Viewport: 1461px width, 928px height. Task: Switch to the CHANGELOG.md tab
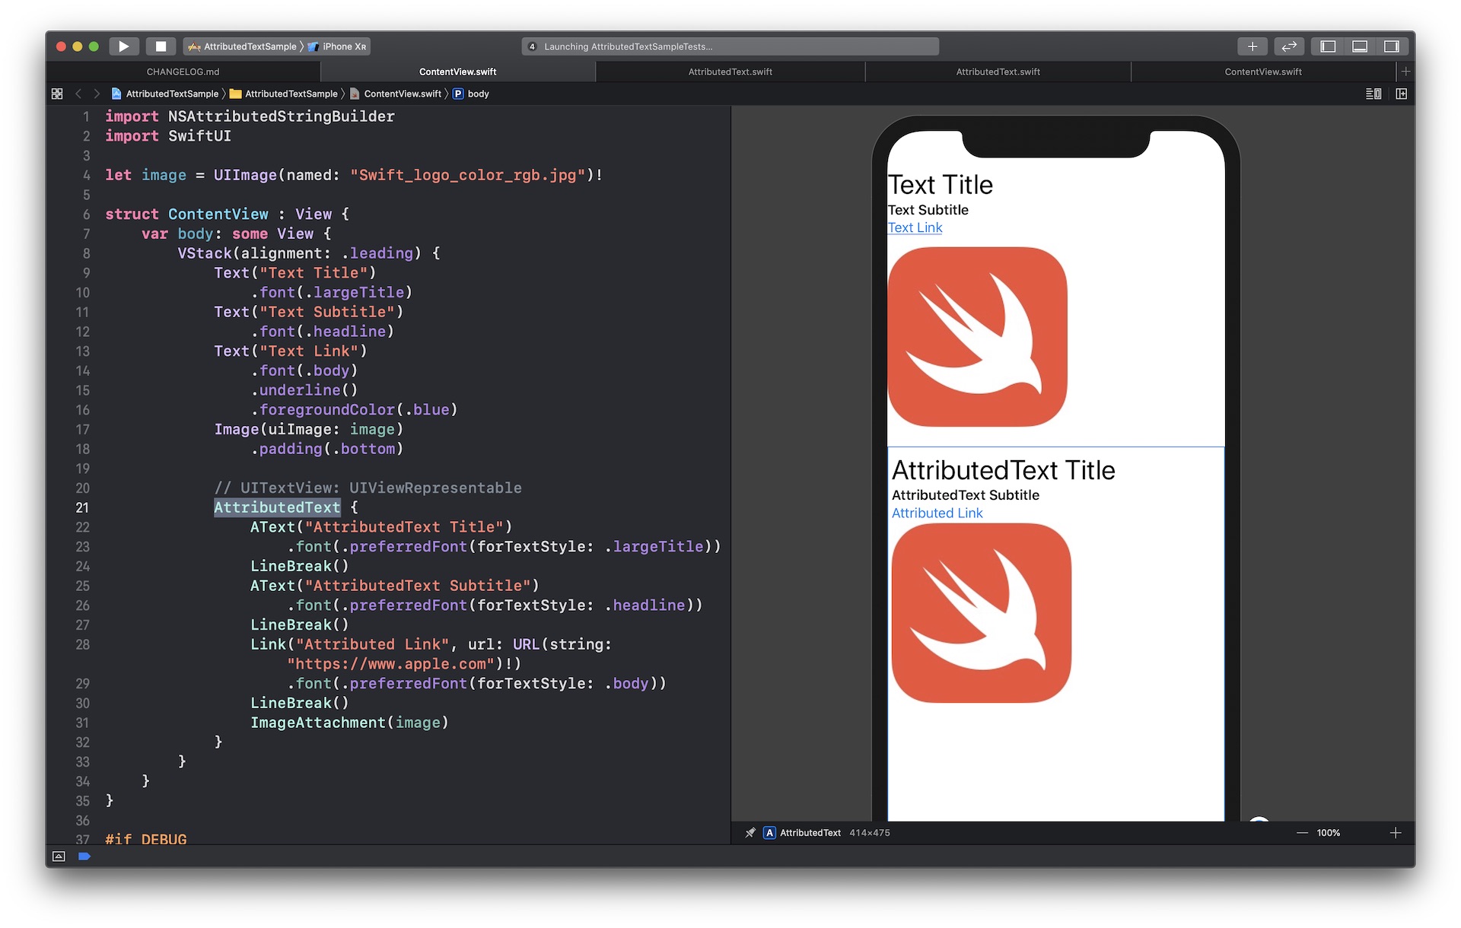coord(183,72)
